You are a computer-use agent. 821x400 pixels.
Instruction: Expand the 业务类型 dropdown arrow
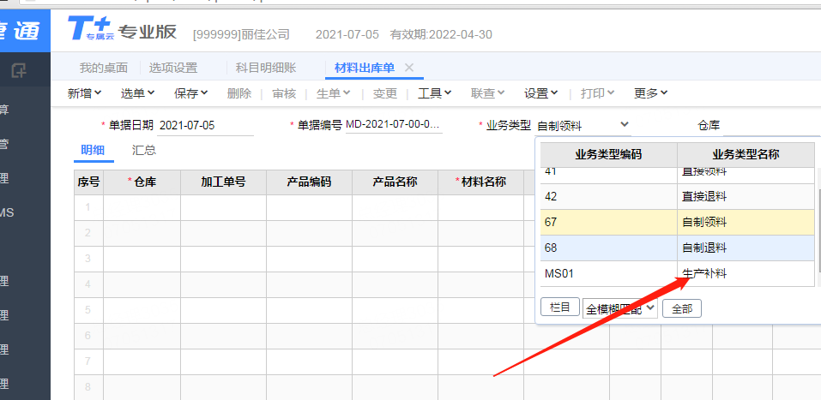pos(625,124)
